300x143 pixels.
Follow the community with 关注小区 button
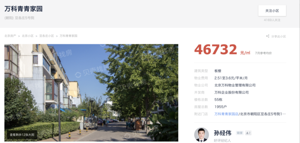pos(272,11)
